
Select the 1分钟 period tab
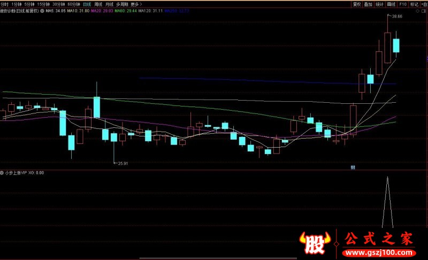pos(17,4)
